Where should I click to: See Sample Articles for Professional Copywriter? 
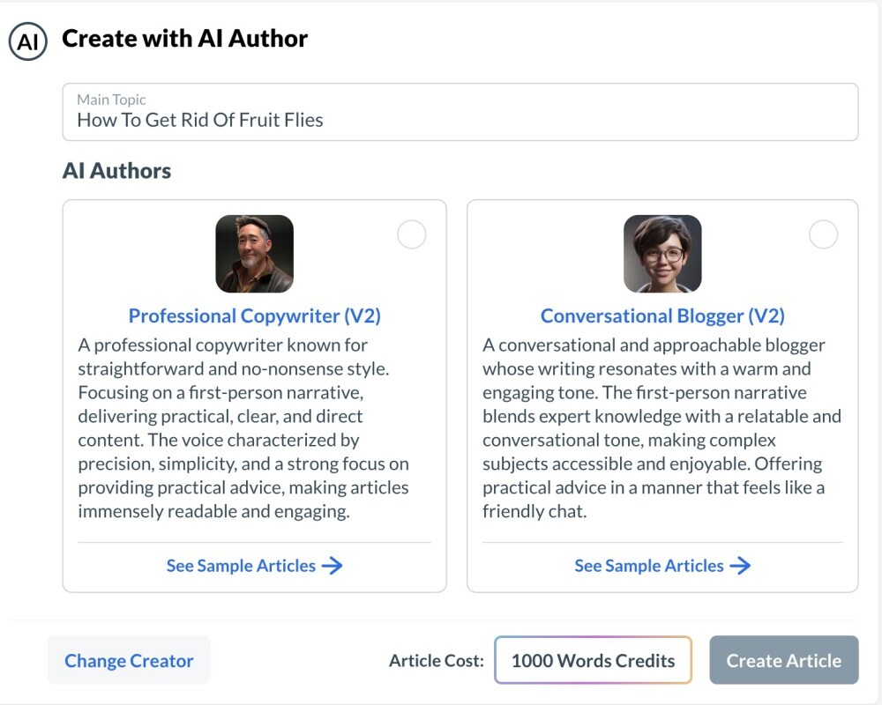coord(242,566)
